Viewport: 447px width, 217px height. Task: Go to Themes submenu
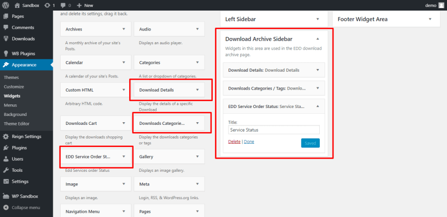pos(11,77)
